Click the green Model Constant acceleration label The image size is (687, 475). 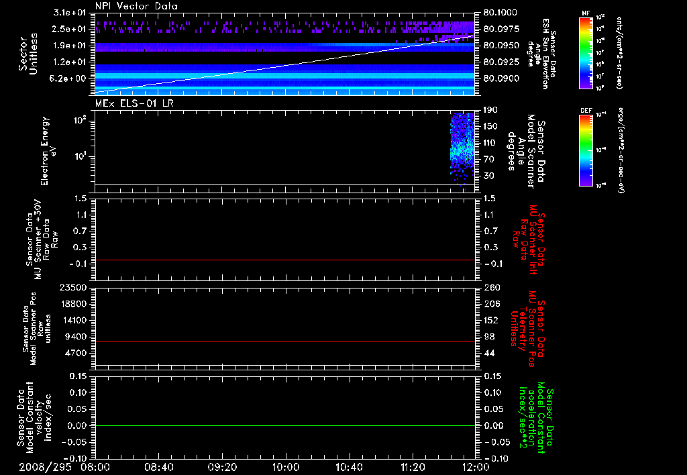click(x=536, y=417)
